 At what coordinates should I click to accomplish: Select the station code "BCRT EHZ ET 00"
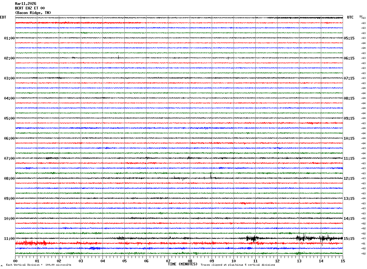[30, 8]
